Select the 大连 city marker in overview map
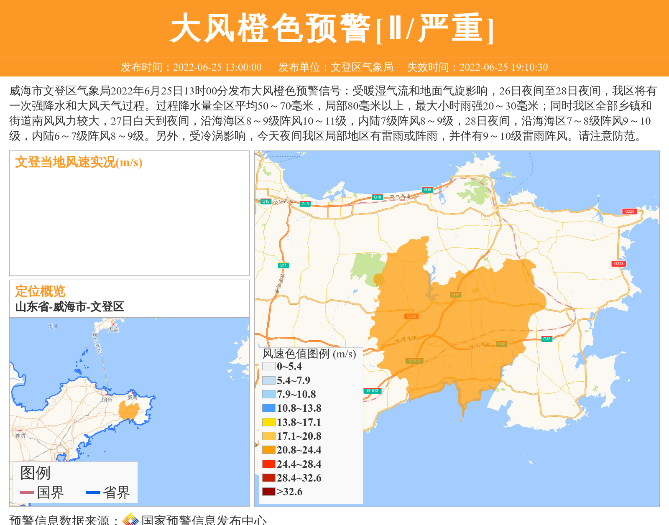Screen dimensions: 669x525 click(113, 324)
